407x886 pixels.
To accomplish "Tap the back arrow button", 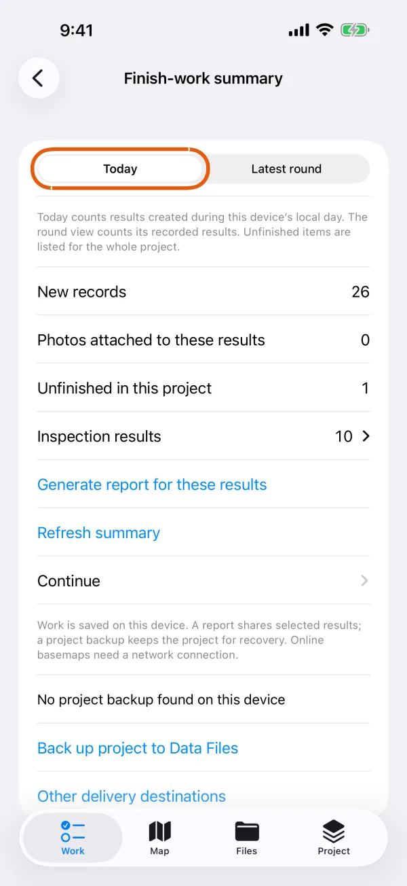I will coord(39,78).
